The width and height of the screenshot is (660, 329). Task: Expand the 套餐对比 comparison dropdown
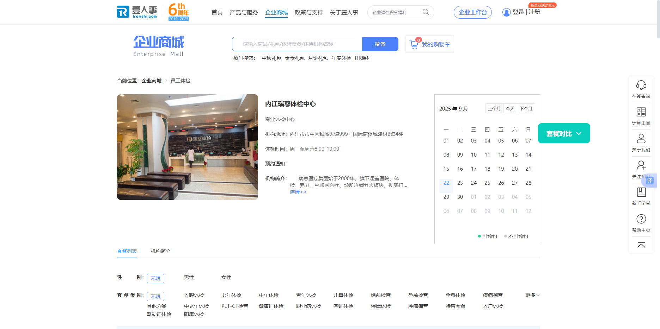pos(564,133)
